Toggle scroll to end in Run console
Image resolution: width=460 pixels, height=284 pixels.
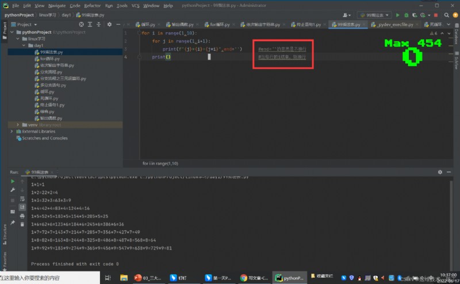[x=22, y=207]
